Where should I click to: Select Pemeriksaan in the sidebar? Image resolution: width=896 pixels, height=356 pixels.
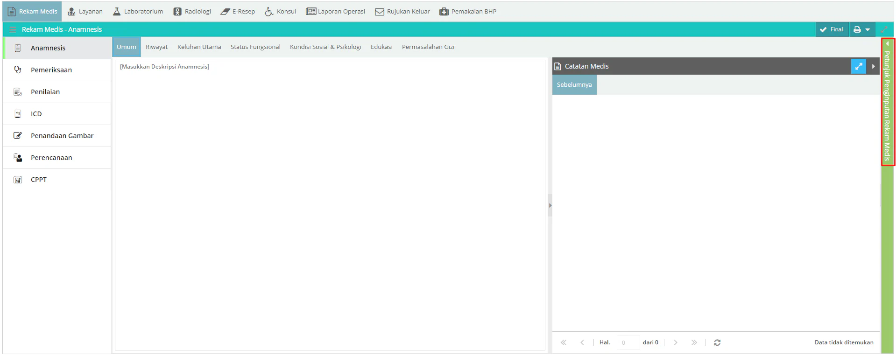pos(57,70)
